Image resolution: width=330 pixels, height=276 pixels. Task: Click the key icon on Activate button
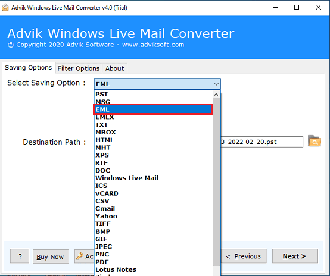click(80, 256)
